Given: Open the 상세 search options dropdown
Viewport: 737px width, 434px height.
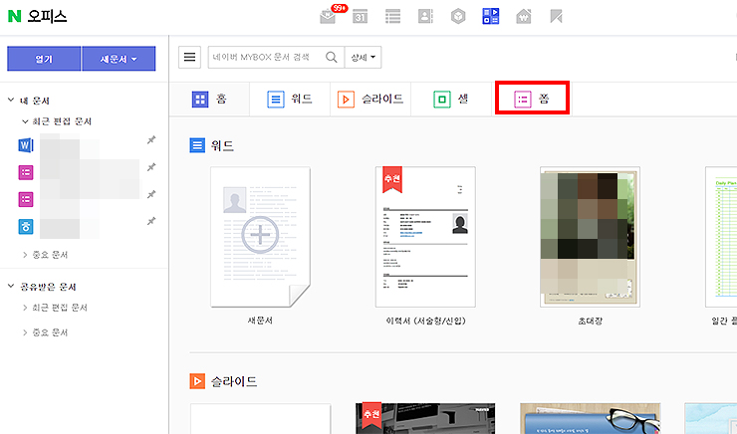Looking at the screenshot, I should coord(363,58).
